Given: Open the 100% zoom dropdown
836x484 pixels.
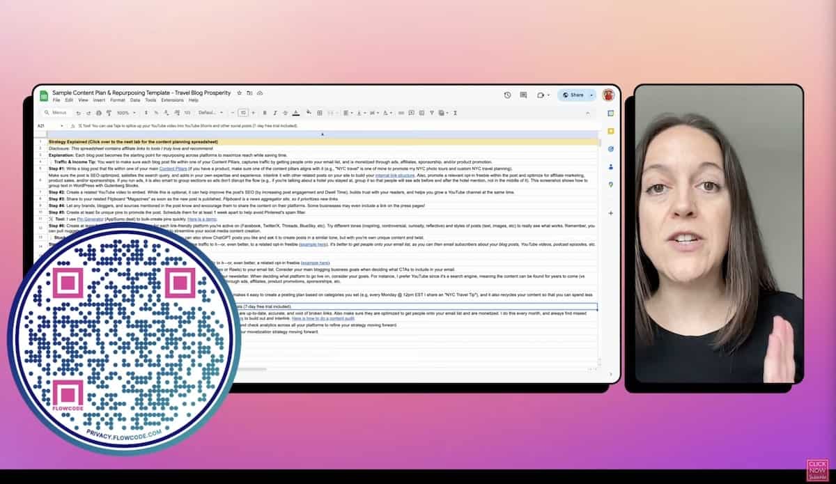Looking at the screenshot, I should tap(126, 112).
